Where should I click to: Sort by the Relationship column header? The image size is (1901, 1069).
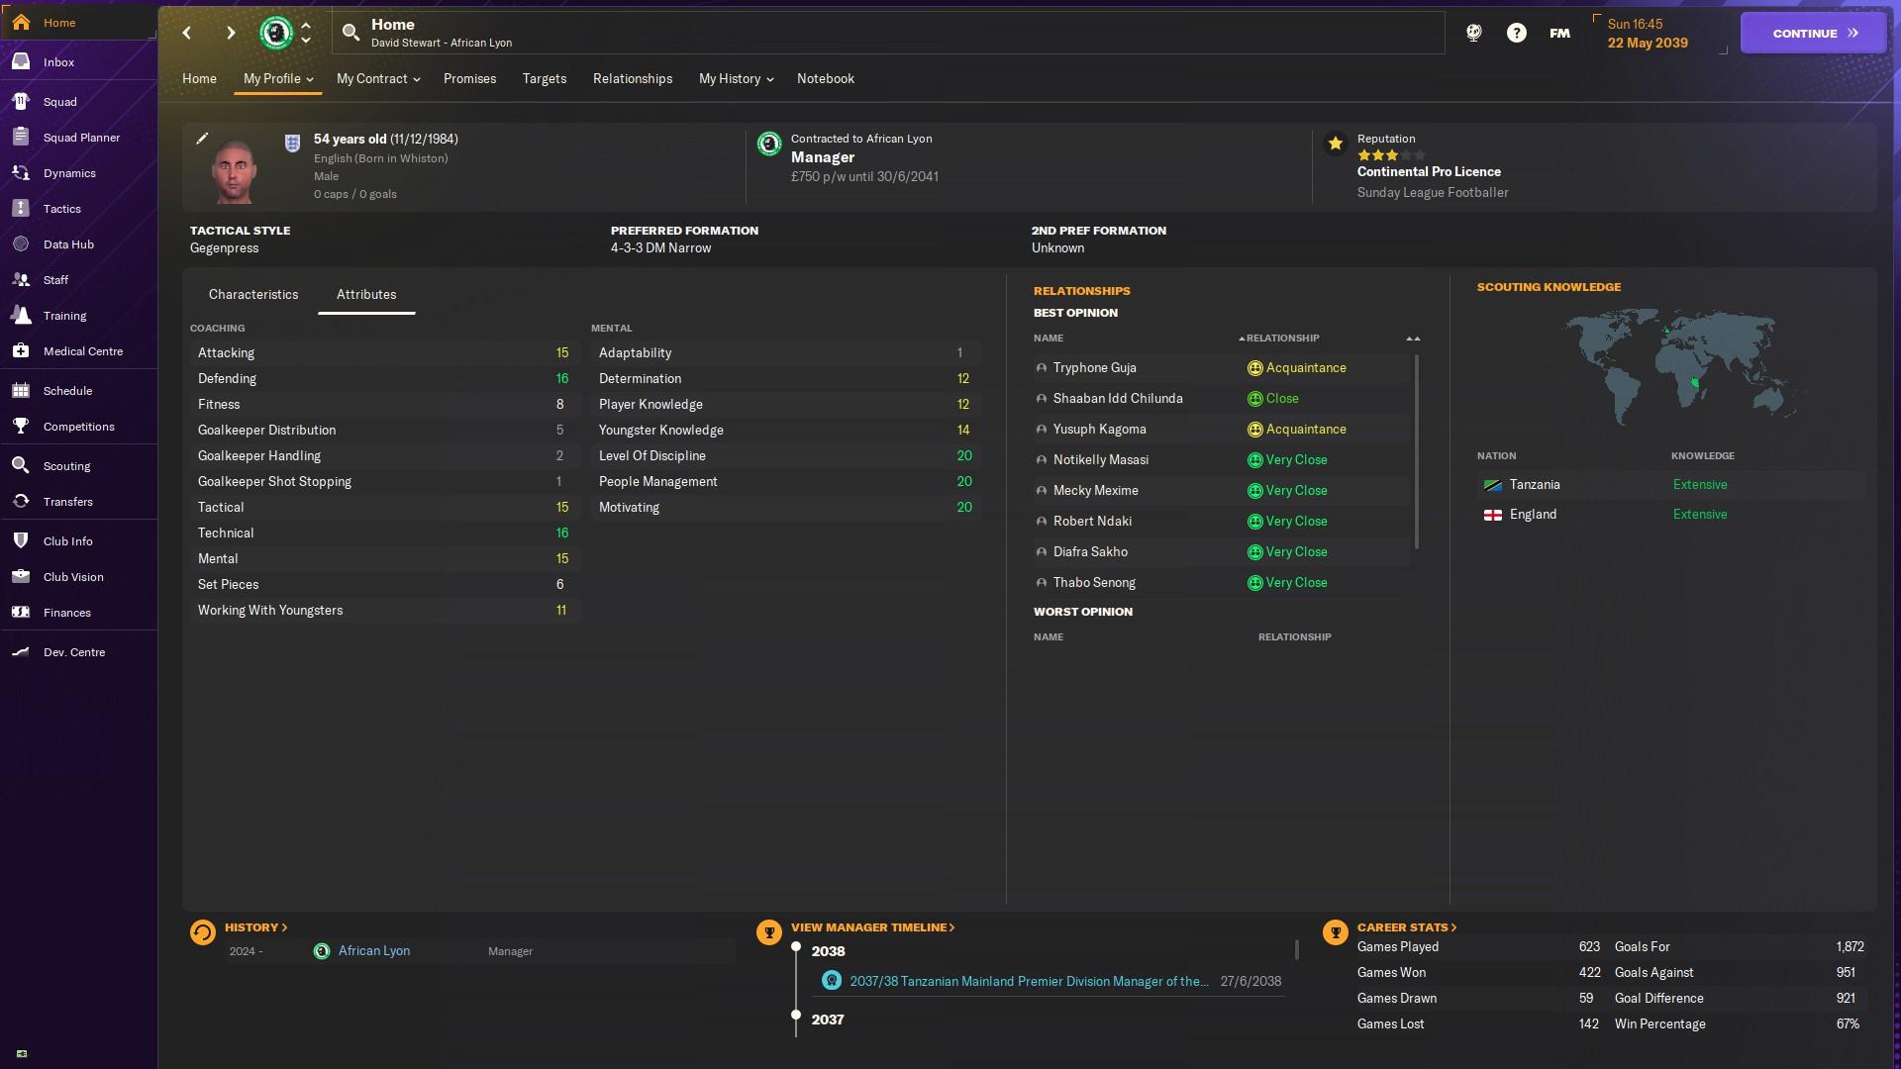tap(1281, 339)
